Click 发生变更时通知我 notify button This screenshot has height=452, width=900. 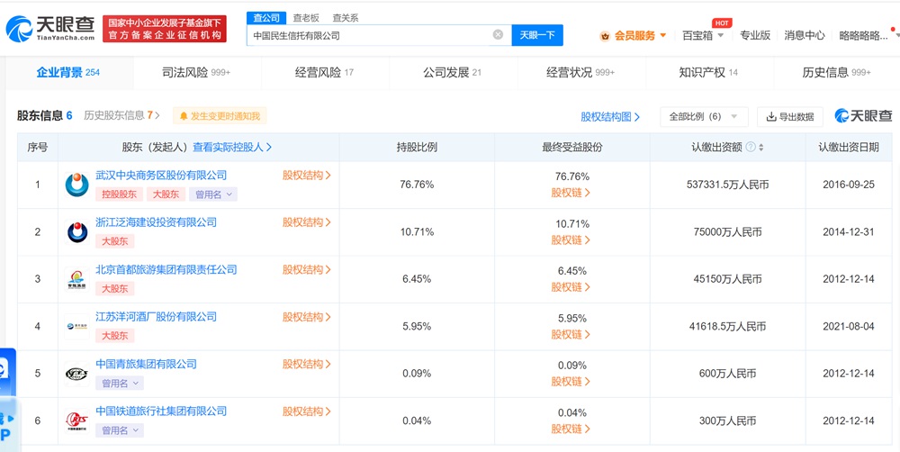coord(220,116)
